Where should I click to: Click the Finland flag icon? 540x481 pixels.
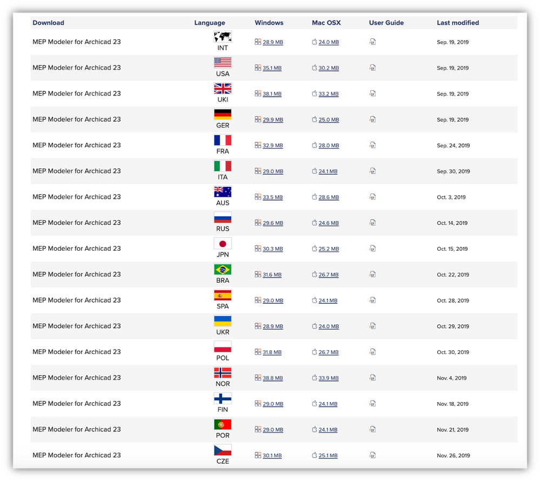point(223,398)
